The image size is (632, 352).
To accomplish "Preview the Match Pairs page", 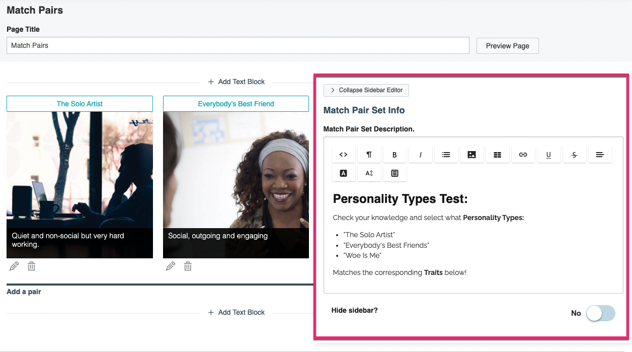I will tap(507, 45).
